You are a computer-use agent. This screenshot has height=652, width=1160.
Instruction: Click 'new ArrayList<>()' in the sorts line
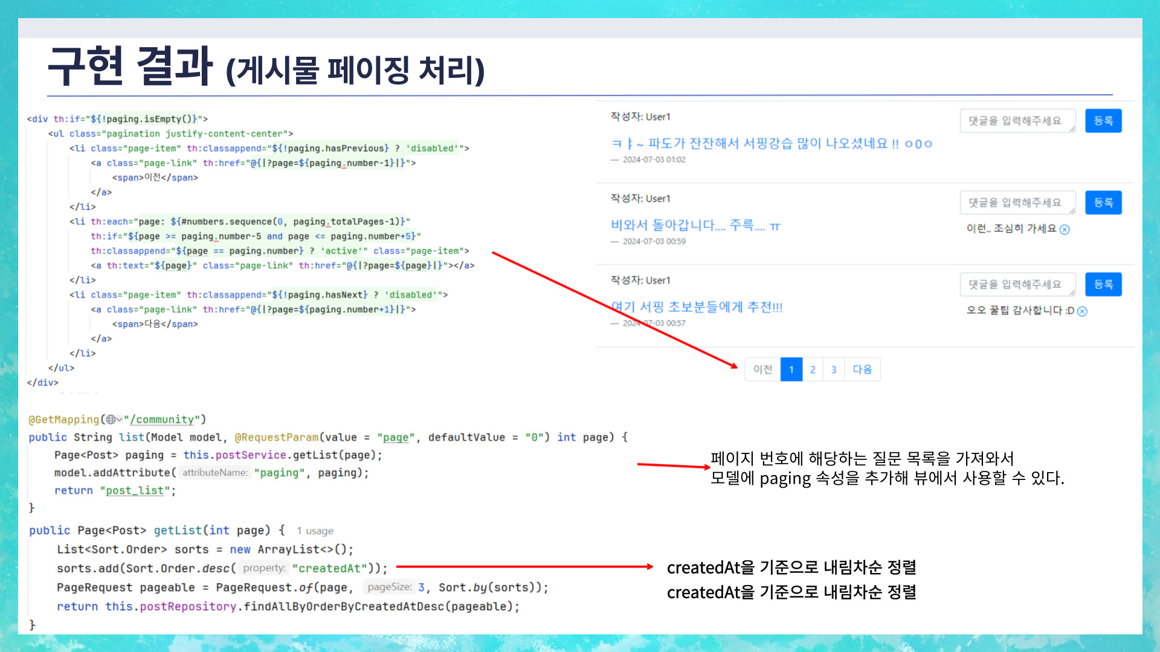[x=288, y=549]
